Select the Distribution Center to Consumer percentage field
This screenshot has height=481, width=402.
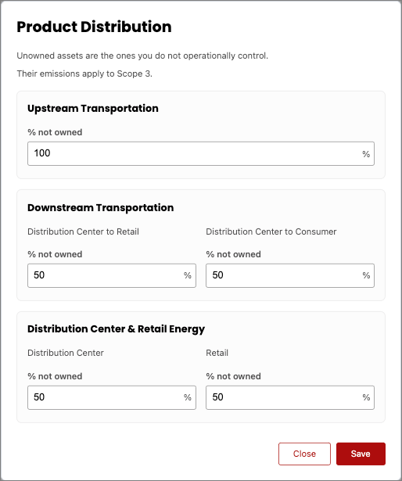pyautogui.click(x=290, y=275)
